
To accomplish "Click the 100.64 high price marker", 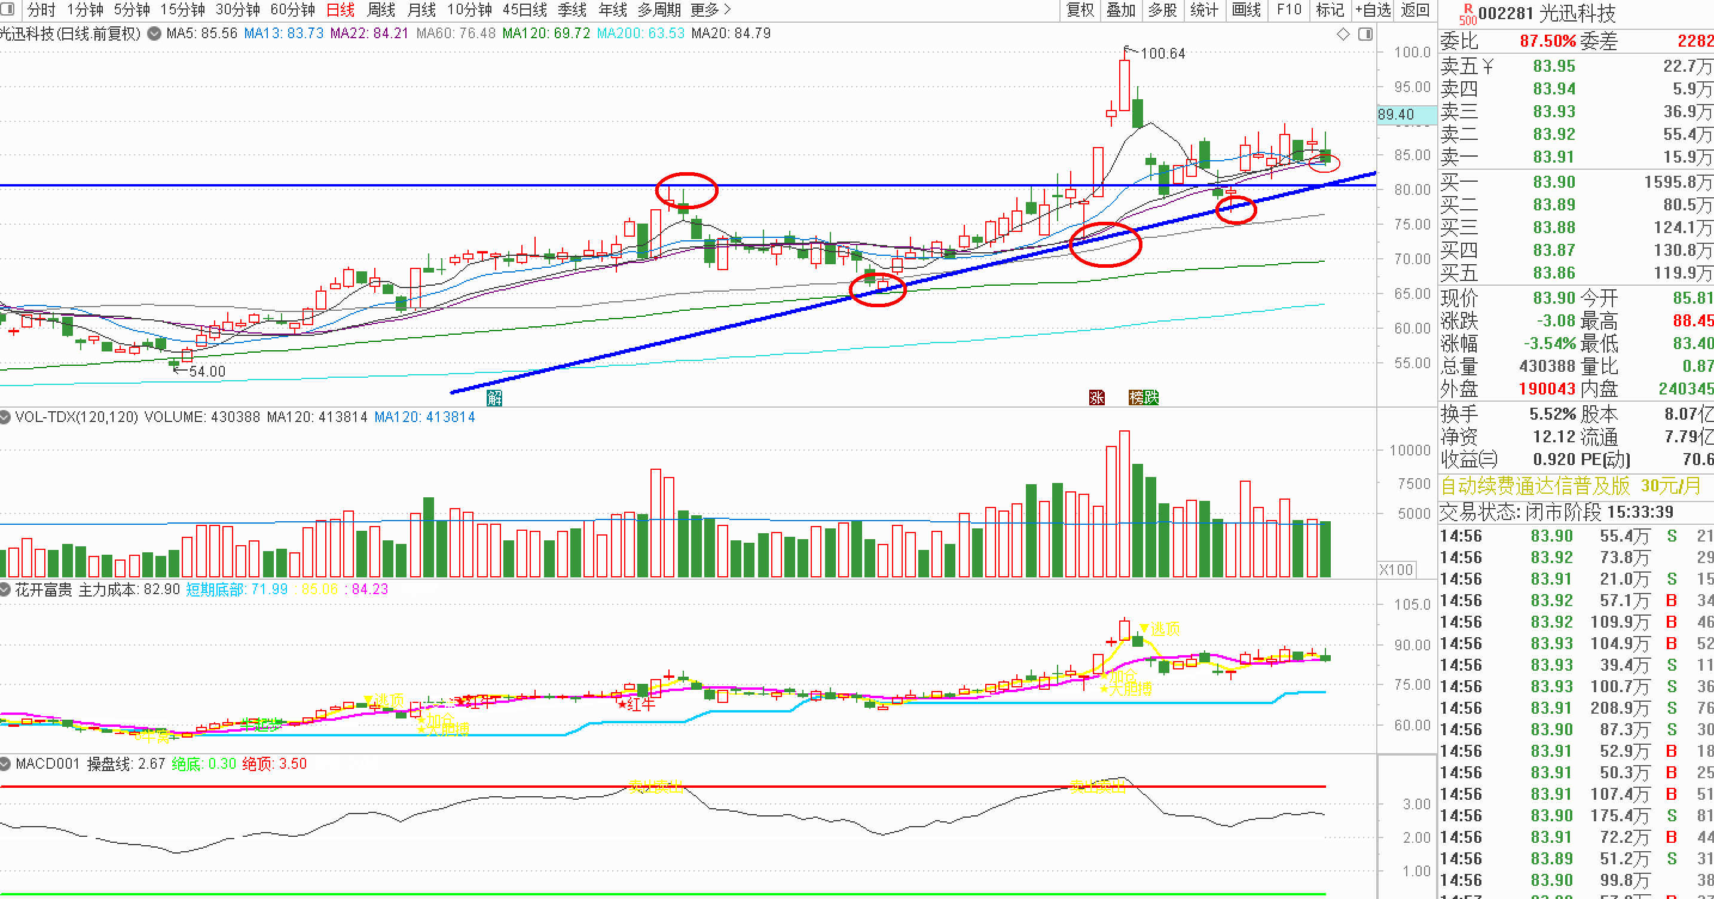I will (x=1162, y=53).
